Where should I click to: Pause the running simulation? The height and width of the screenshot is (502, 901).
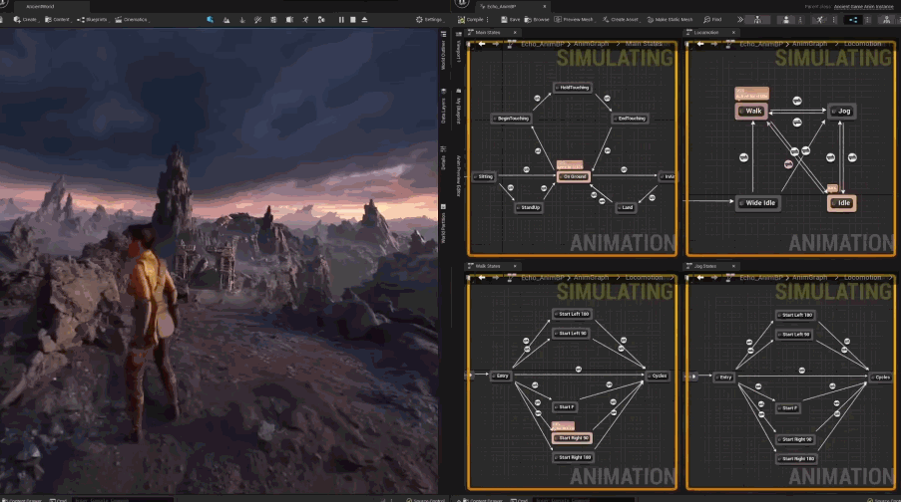coord(341,20)
